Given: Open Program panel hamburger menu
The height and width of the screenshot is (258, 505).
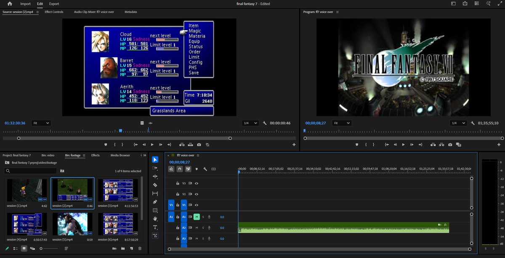Looking at the screenshot, I should pyautogui.click(x=337, y=12).
